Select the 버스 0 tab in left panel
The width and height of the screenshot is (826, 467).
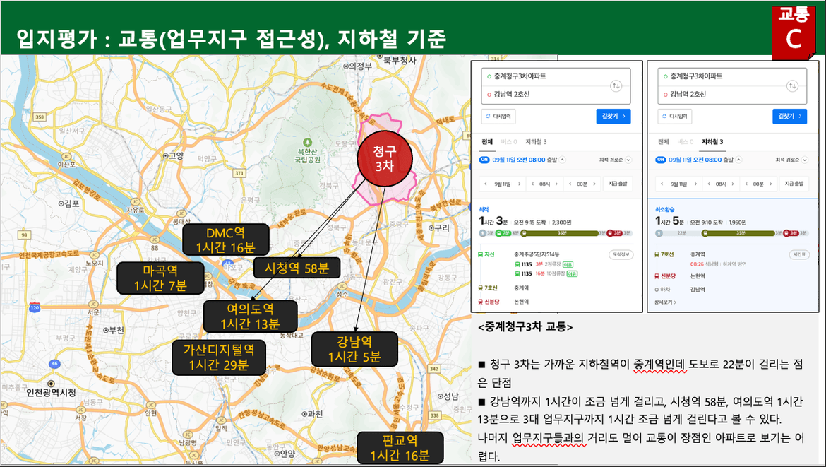click(509, 142)
